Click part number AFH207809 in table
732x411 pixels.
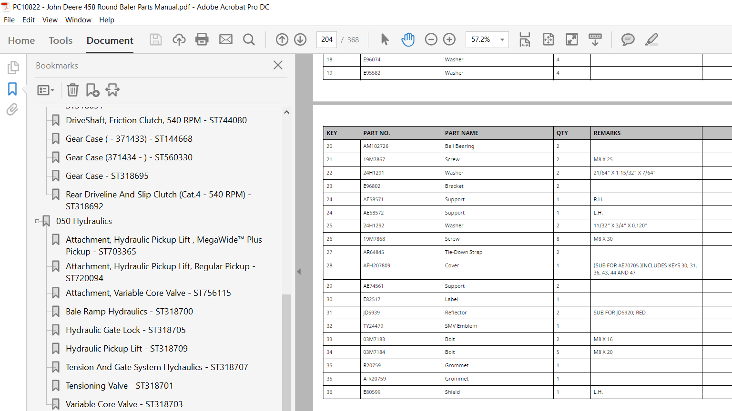377,266
